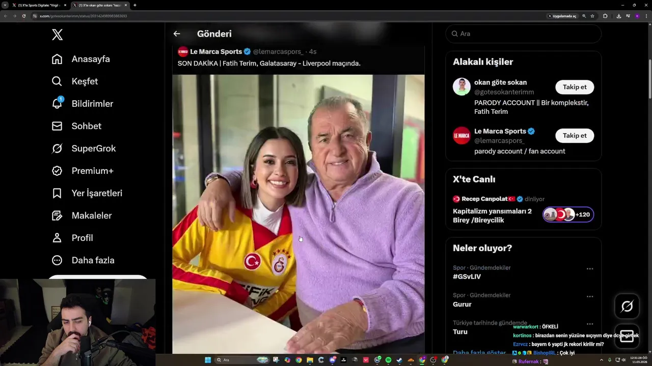Image resolution: width=652 pixels, height=366 pixels.
Task: Close the okan göte sokan browser tab
Action: coord(125,5)
